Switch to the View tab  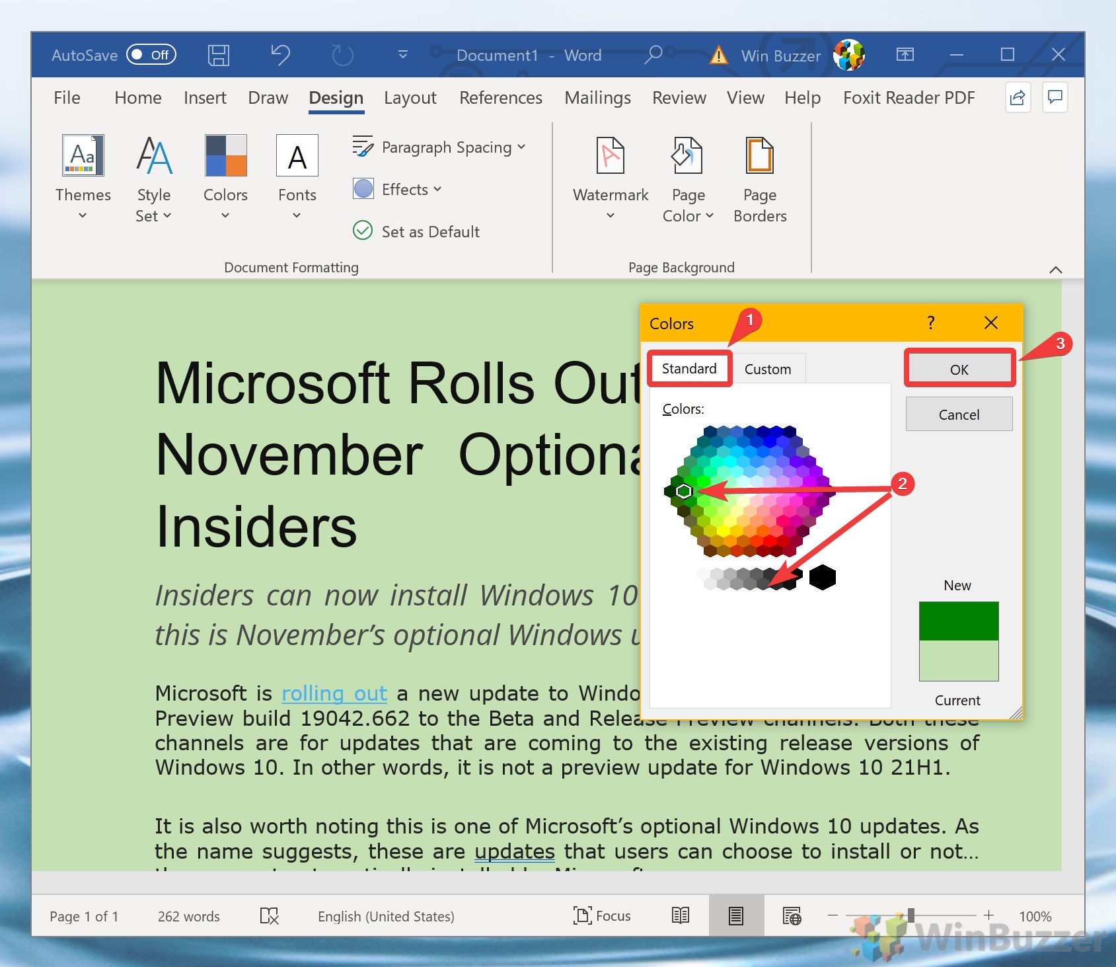click(746, 98)
